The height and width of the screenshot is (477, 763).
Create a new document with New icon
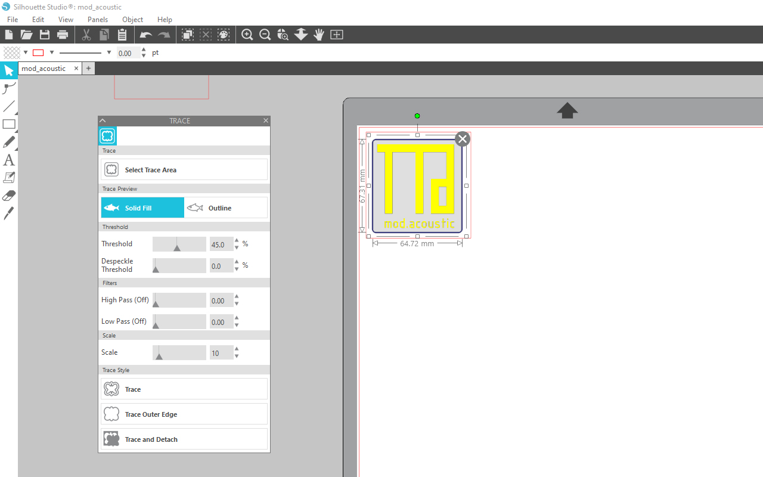pyautogui.click(x=9, y=35)
